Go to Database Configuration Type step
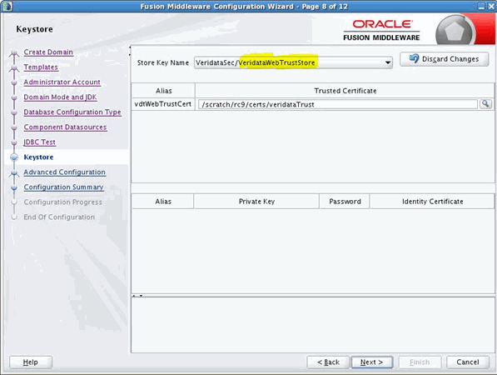This screenshot has height=375, width=497. pyautogui.click(x=72, y=112)
